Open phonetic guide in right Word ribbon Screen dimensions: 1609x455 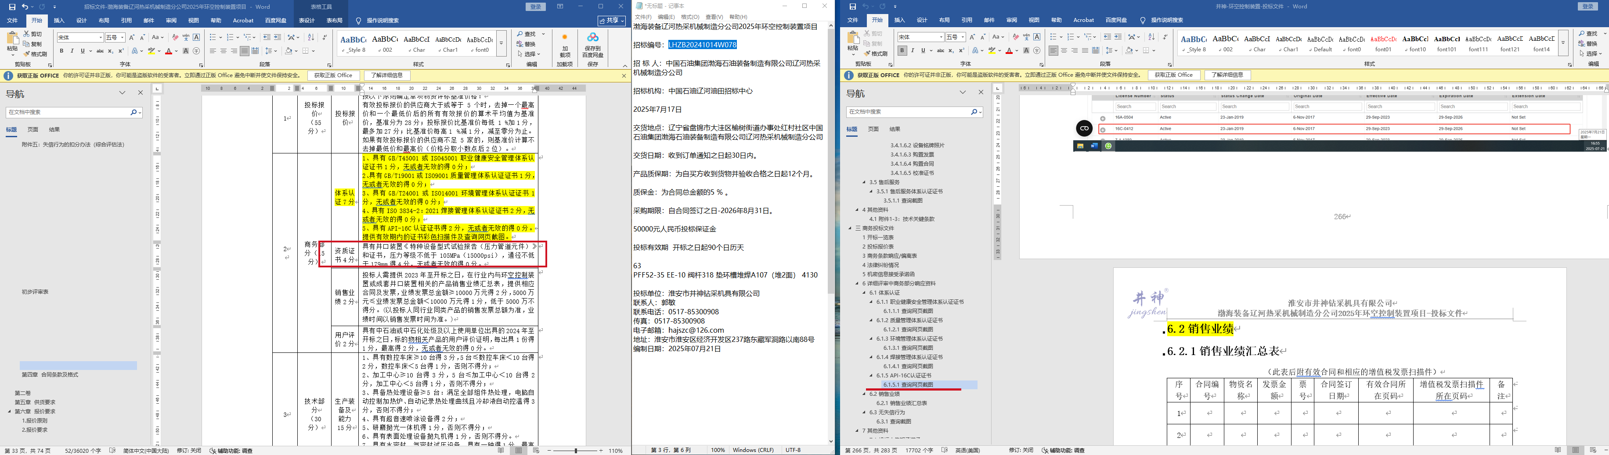(x=1026, y=37)
